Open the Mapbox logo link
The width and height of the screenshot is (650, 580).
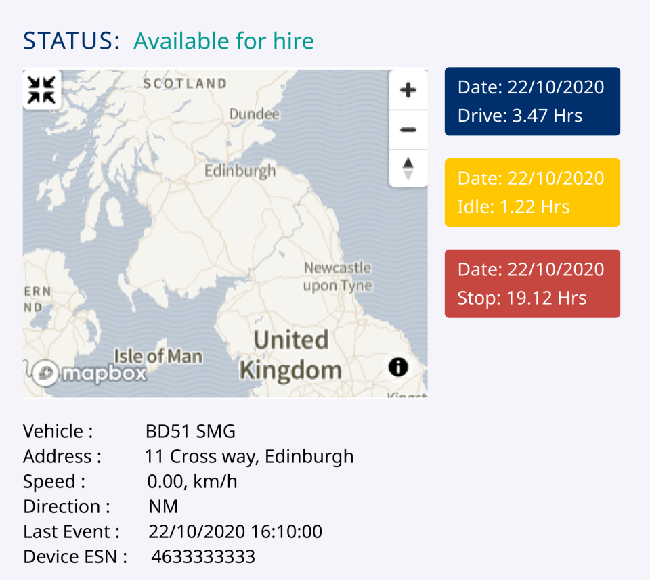click(x=89, y=374)
